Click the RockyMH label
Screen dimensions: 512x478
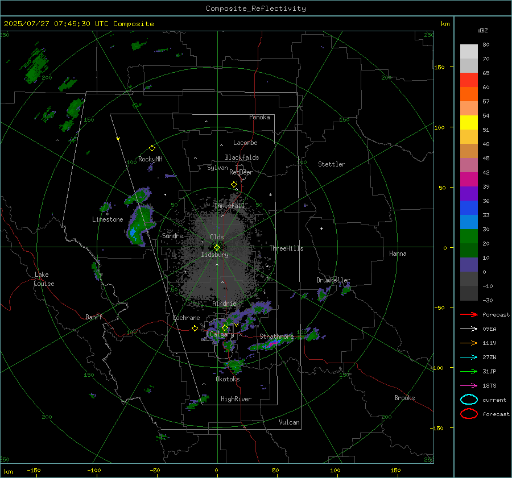[x=150, y=159]
